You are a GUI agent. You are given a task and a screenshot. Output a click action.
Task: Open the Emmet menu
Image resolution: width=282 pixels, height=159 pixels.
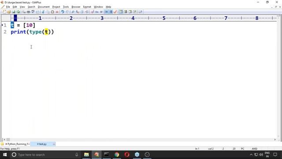click(x=87, y=7)
